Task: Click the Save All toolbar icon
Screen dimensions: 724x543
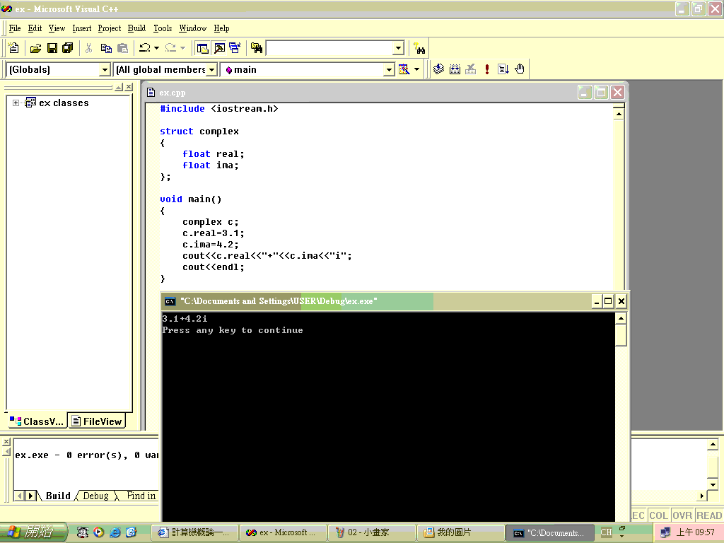Action: point(68,48)
